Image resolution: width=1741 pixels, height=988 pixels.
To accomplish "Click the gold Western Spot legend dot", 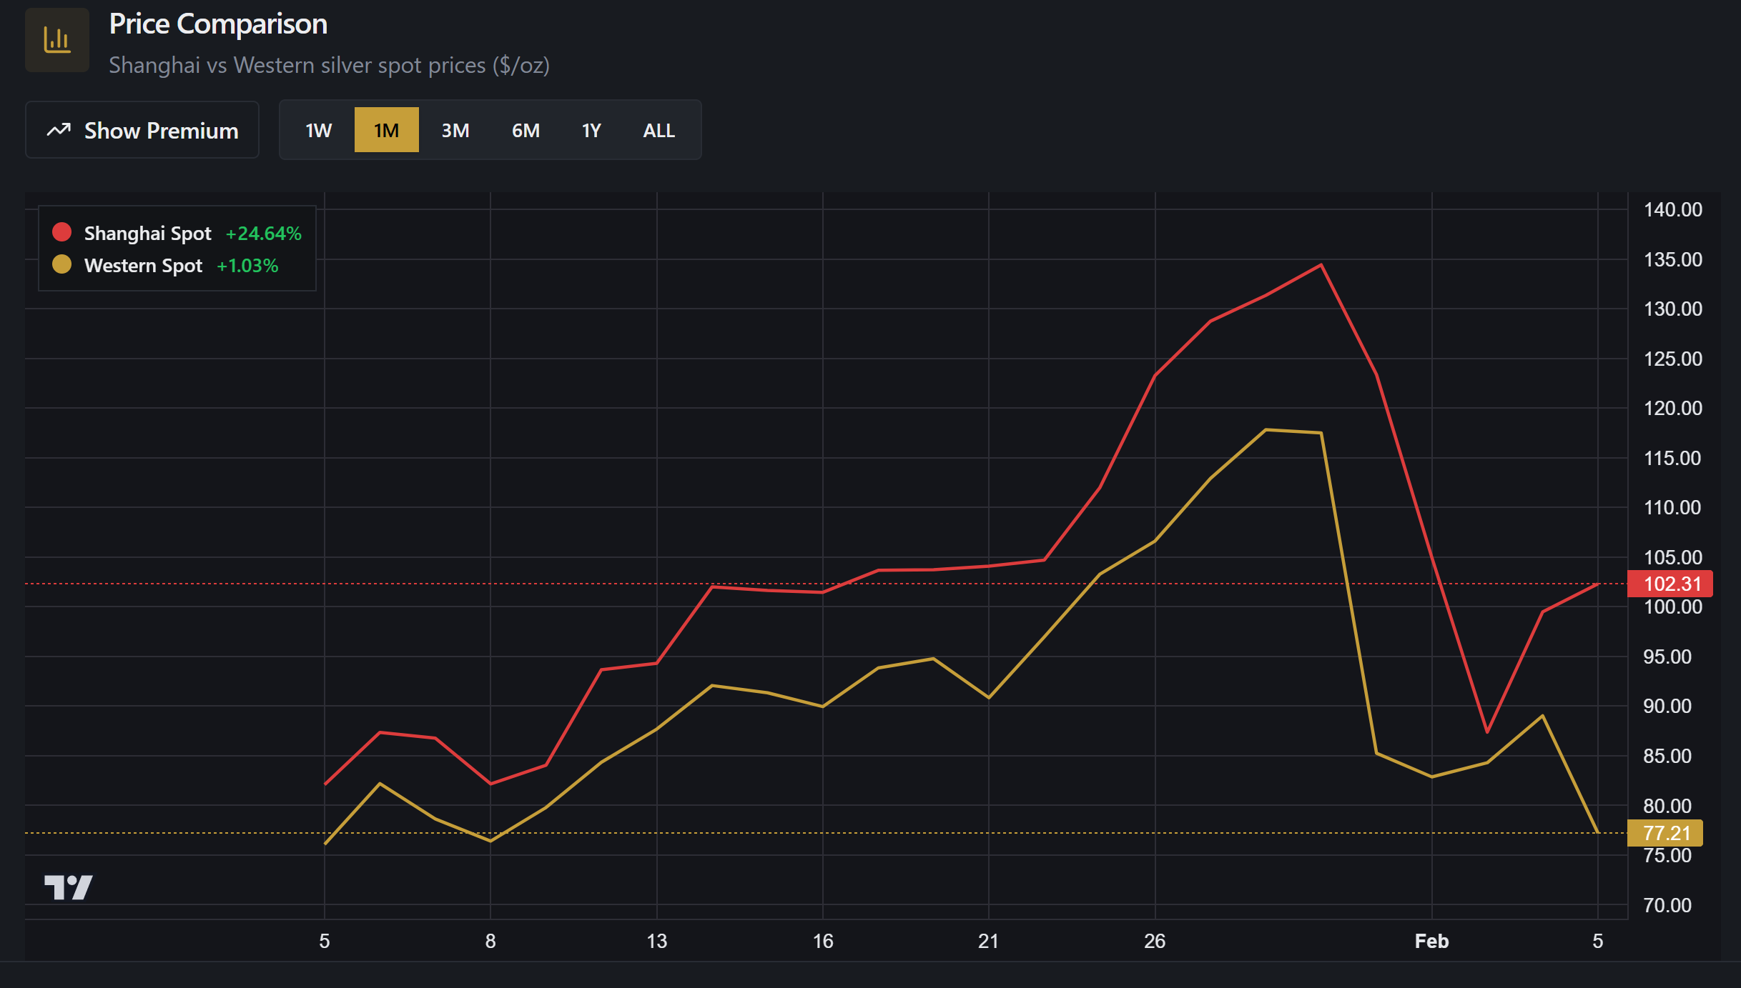I will click(x=62, y=265).
